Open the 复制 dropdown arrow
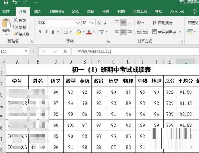The width and height of the screenshot is (199, 153). point(30,27)
